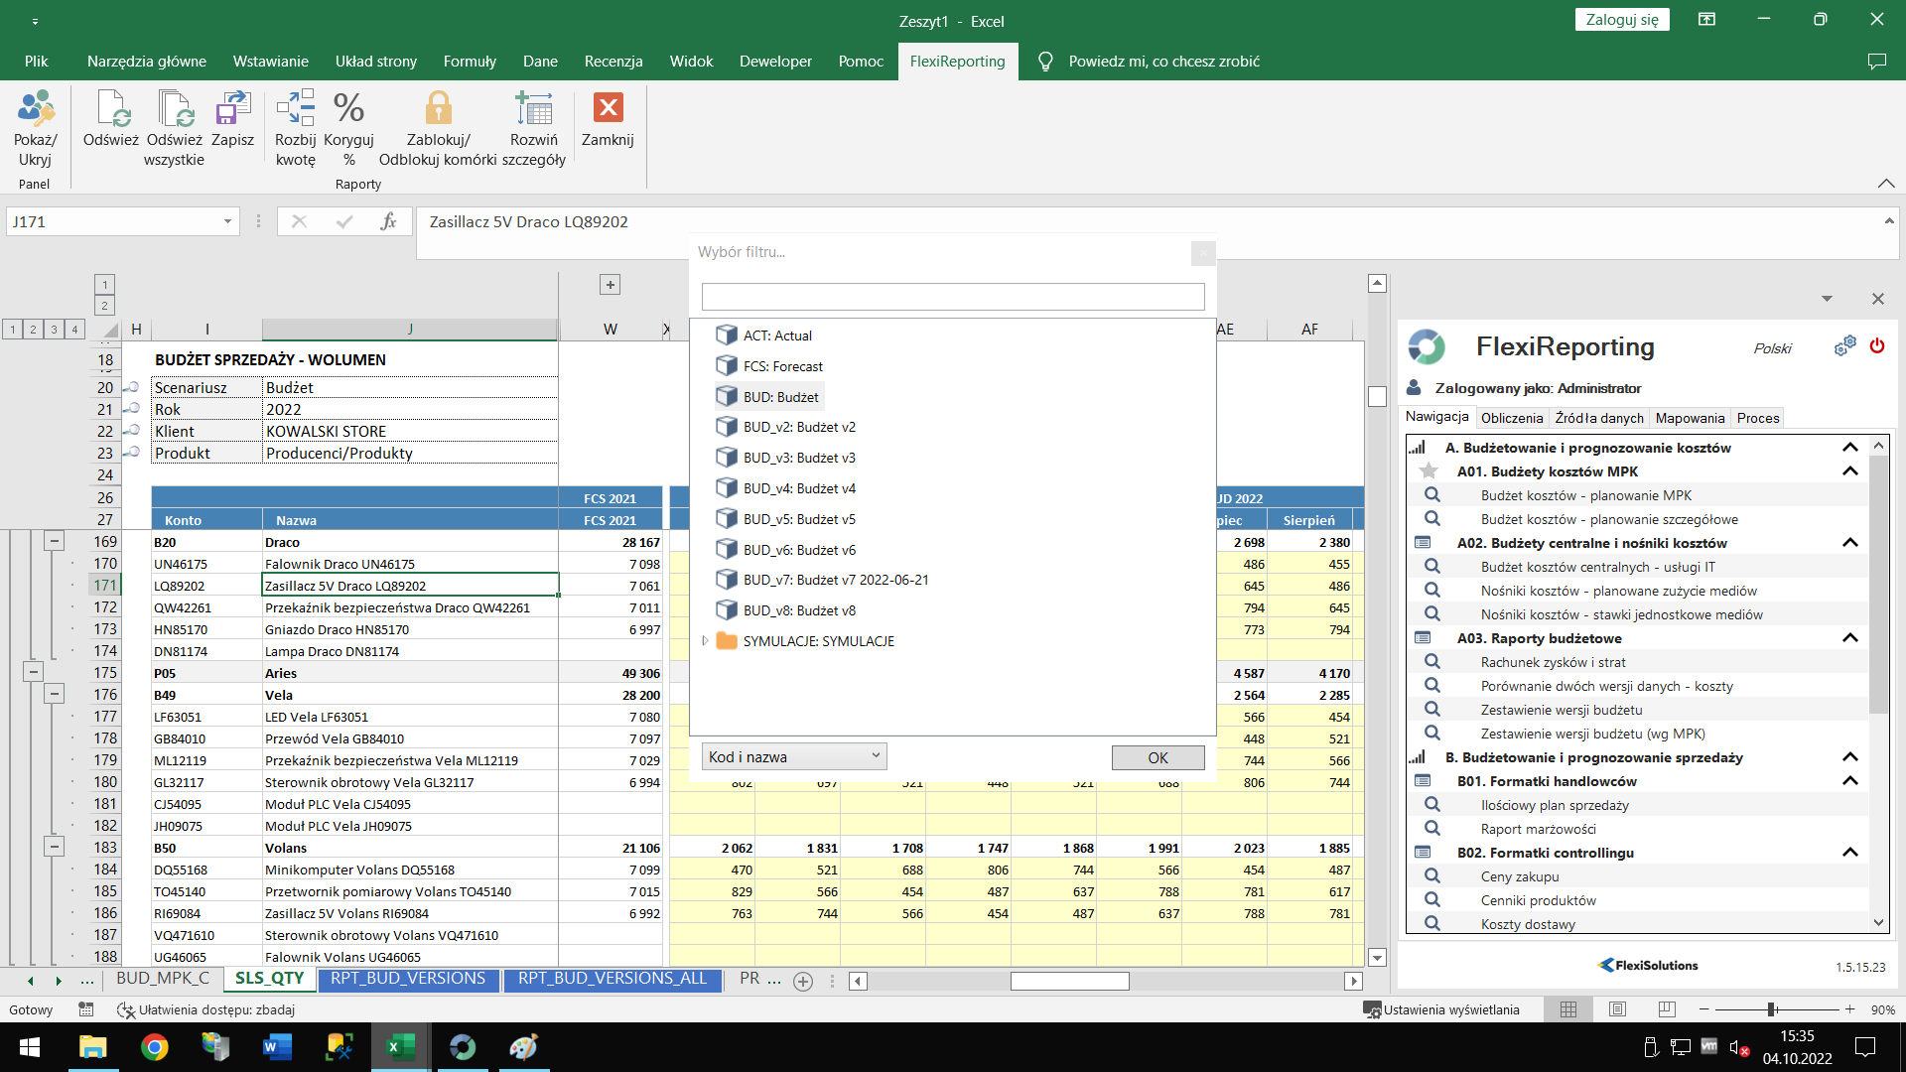This screenshot has height=1072, width=1906.
Task: Collapse the row group at row 169
Action: point(55,542)
